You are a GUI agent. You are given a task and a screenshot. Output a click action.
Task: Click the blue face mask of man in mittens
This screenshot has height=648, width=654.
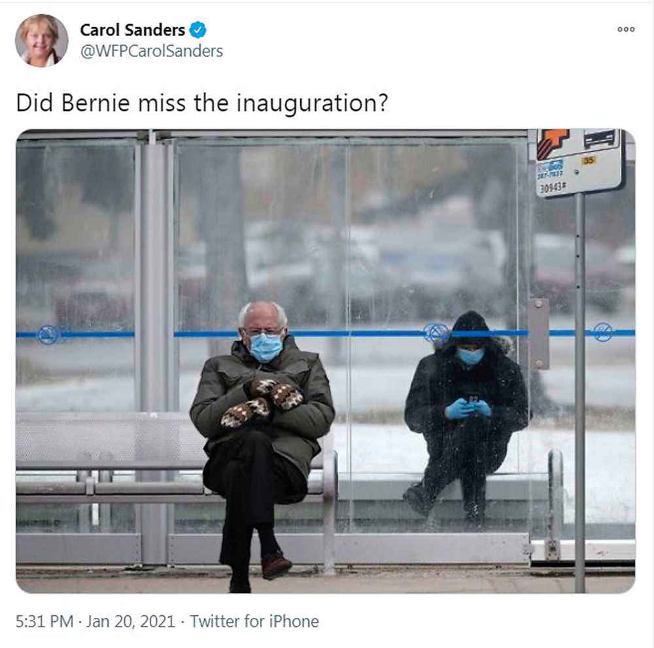point(266,347)
